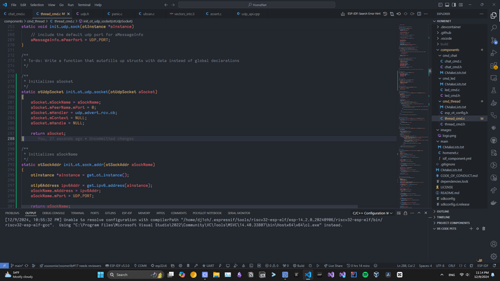Open thread_cmd.h in the explorer
500x281 pixels.
pos(454,124)
